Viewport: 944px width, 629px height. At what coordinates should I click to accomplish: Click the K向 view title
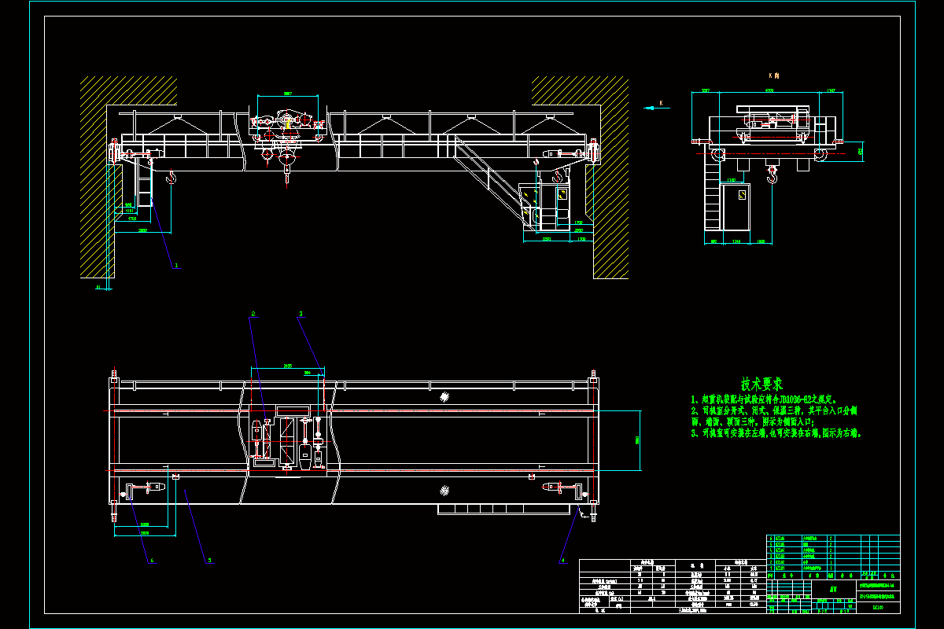pos(773,76)
